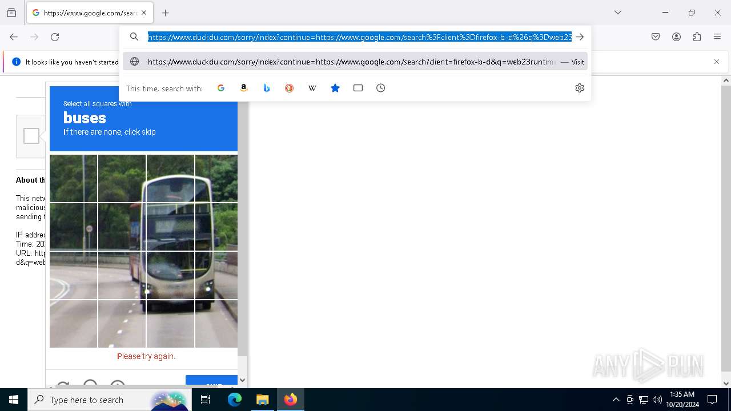Click the go arrow in the address bar

(x=580, y=37)
